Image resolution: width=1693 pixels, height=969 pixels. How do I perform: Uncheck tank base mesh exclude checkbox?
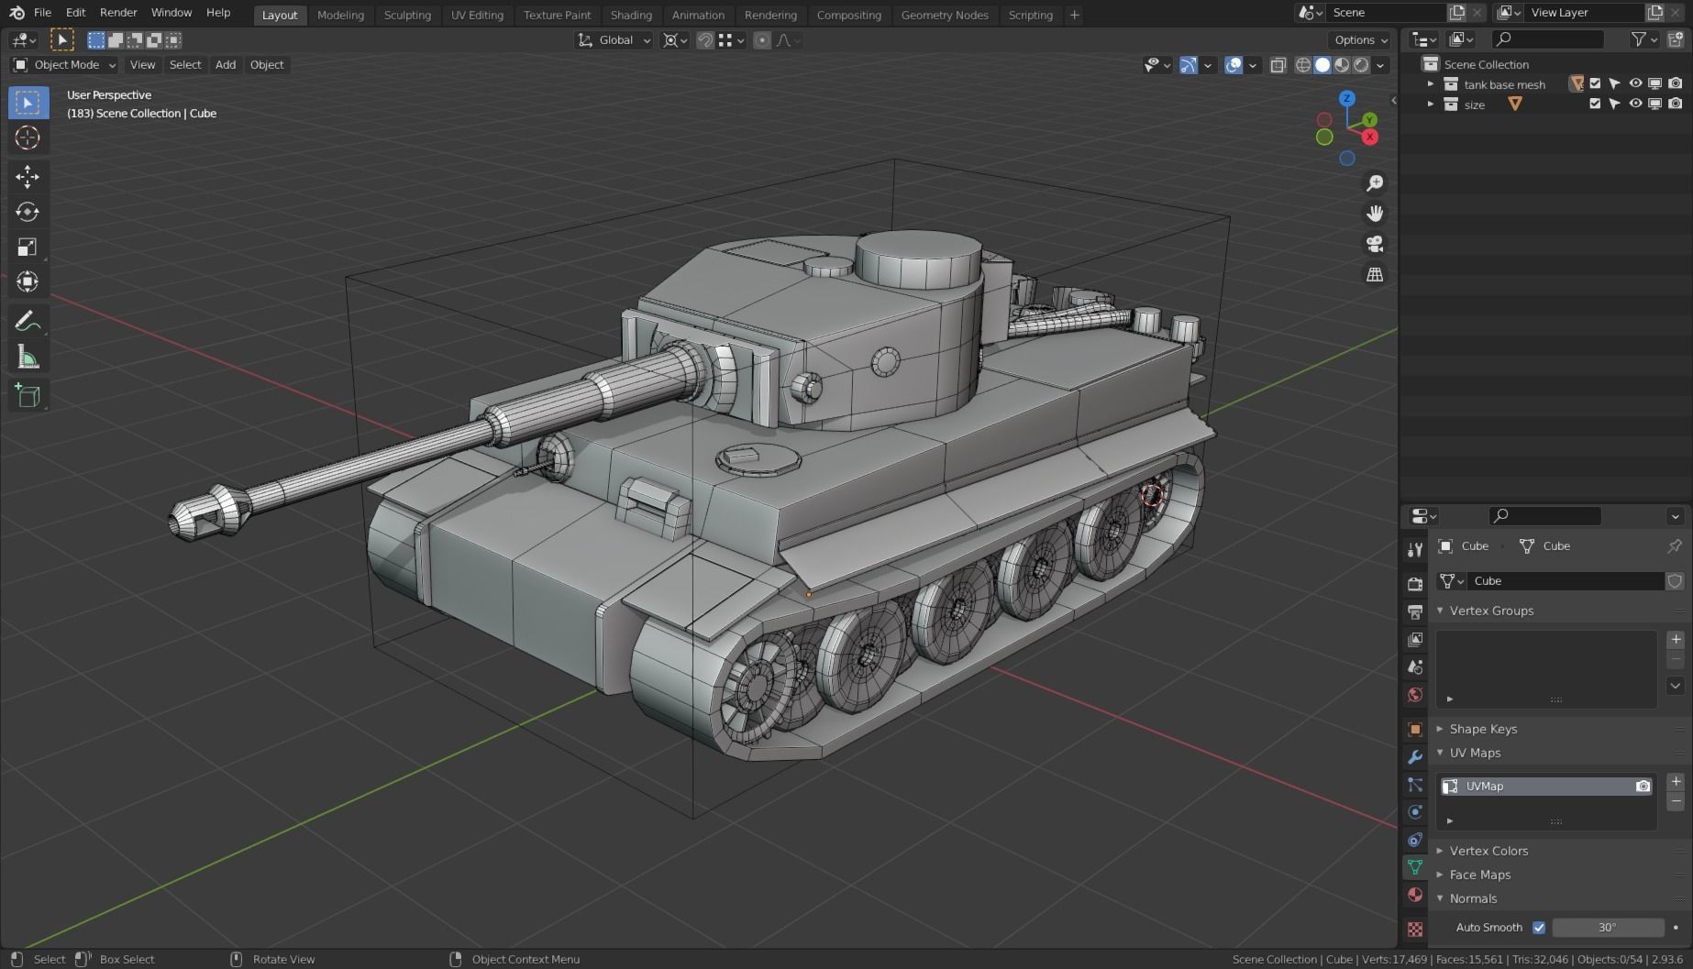tap(1595, 83)
